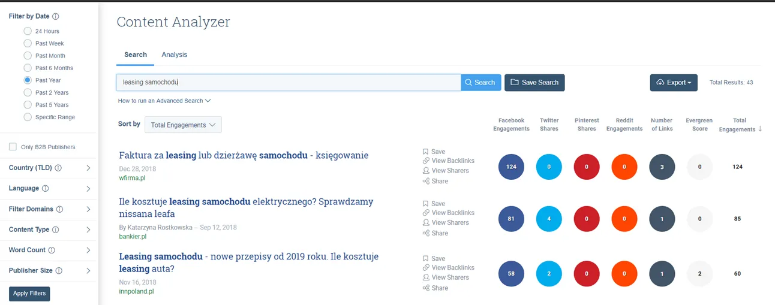
Task: Switch to the Analysis tab
Action: tap(175, 55)
